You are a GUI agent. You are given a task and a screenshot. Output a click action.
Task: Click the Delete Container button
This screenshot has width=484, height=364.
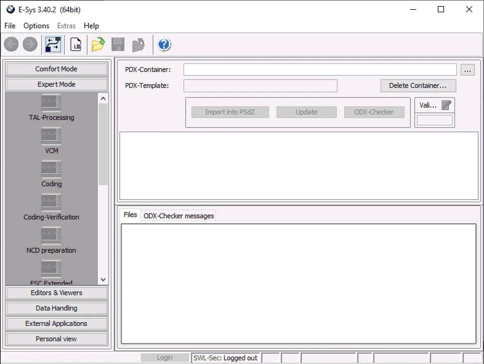[418, 86]
